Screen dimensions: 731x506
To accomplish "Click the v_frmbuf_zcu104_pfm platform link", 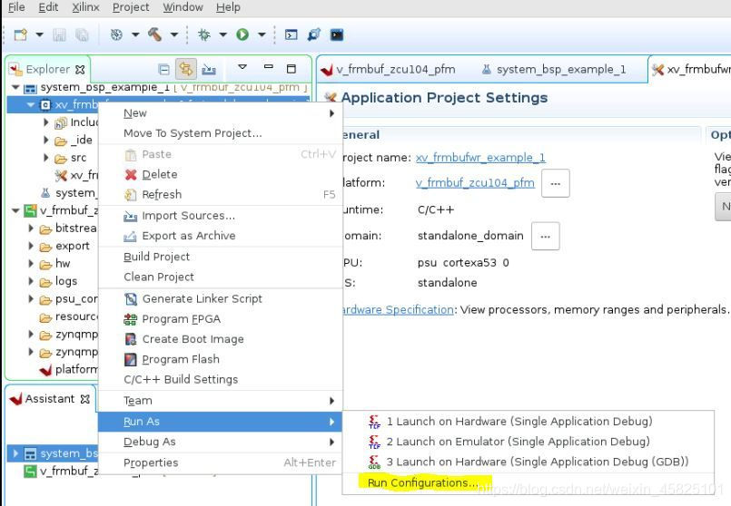I will 475,183.
